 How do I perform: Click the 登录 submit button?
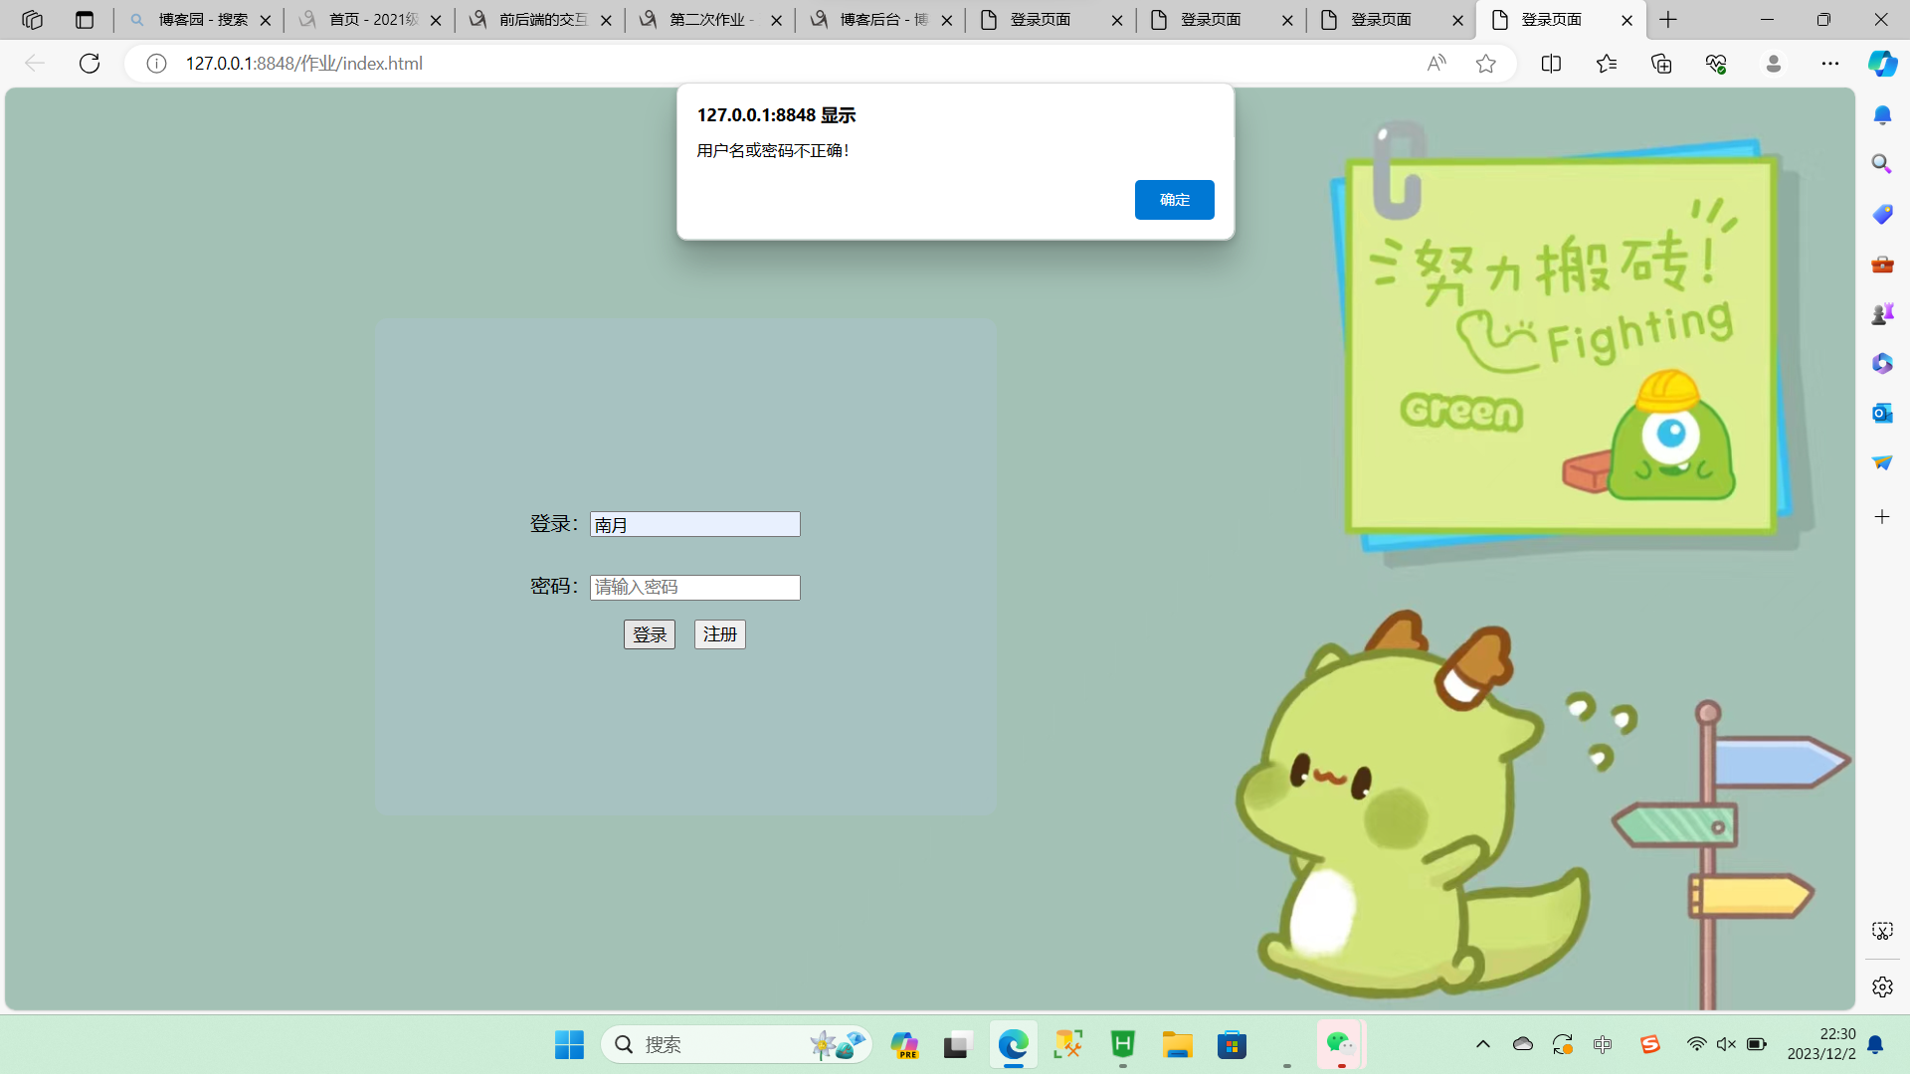[649, 634]
